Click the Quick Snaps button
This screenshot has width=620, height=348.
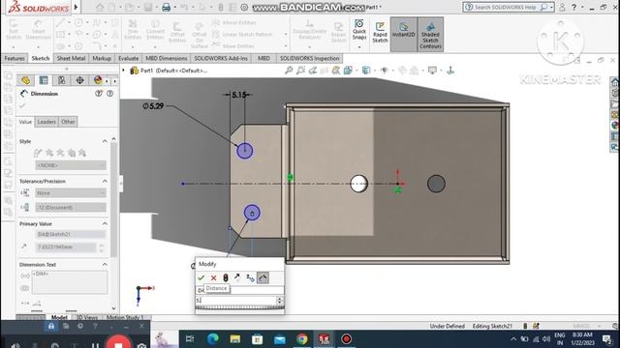pyautogui.click(x=359, y=30)
